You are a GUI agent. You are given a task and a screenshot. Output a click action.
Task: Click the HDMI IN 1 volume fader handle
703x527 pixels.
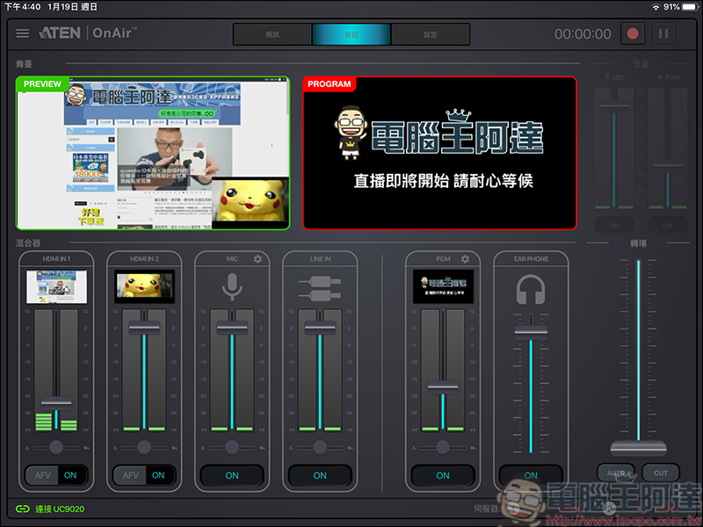(x=56, y=402)
